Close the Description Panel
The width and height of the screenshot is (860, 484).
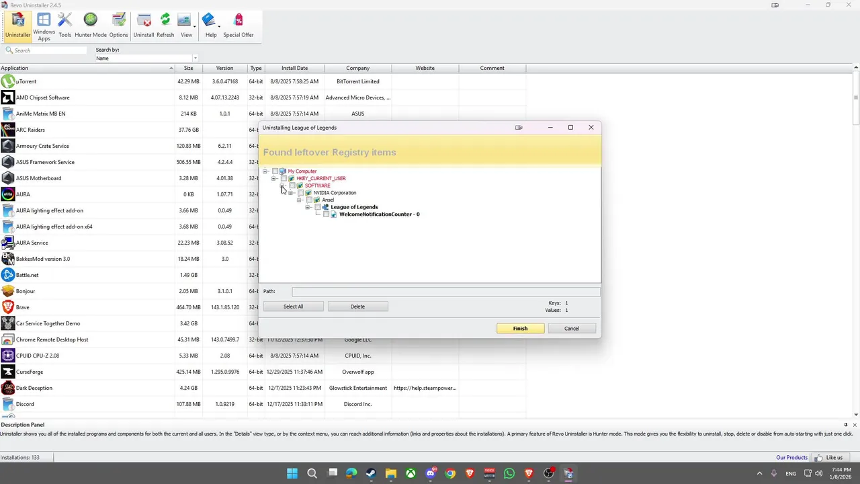(x=855, y=425)
